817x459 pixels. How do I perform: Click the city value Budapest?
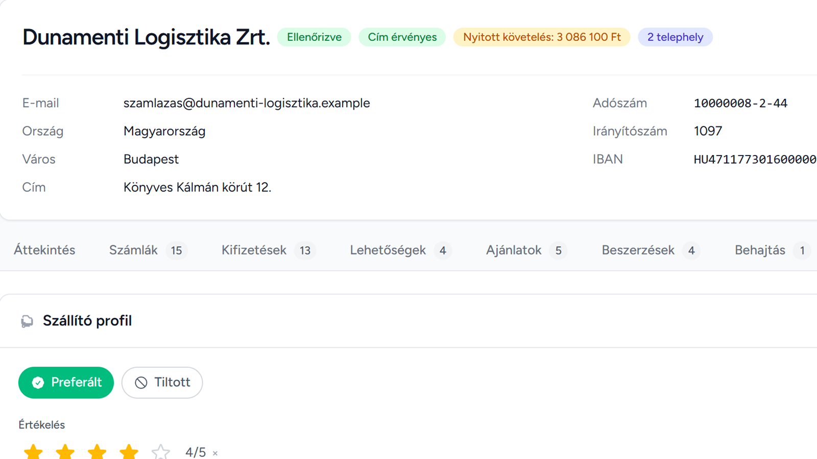(x=151, y=159)
